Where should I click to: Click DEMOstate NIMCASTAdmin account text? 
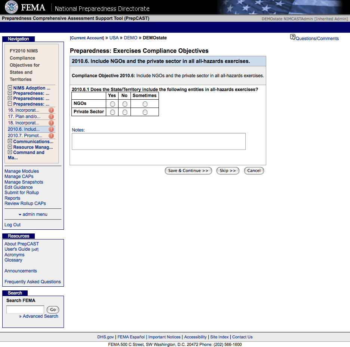click(305, 19)
